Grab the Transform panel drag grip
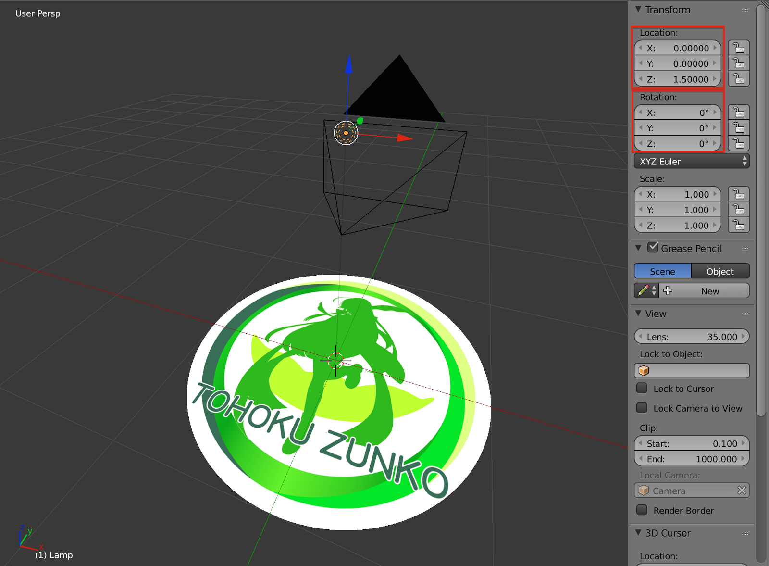Viewport: 769px width, 566px height. (745, 10)
